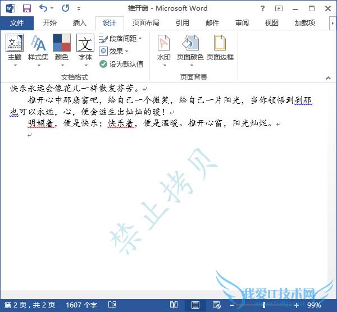Switch to the 插入 tab
Viewport: 337px width, 312px height.
(80, 23)
